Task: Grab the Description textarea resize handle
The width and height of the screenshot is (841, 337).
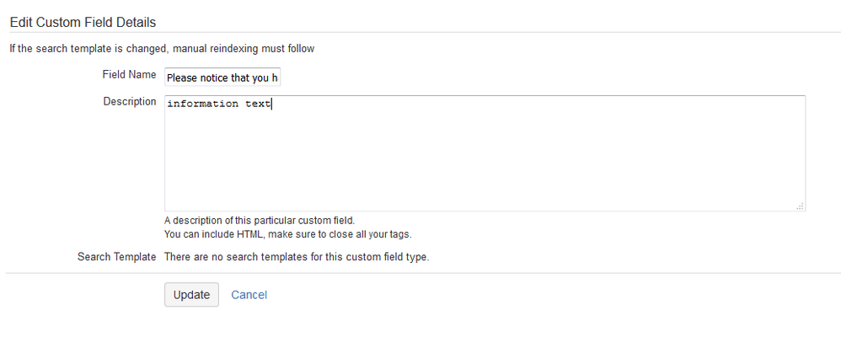Action: tap(800, 206)
